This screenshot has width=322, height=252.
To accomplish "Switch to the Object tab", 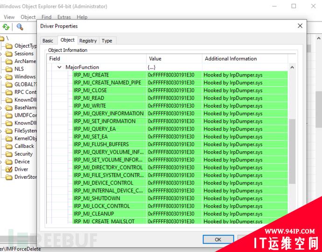I will pyautogui.click(x=68, y=40).
